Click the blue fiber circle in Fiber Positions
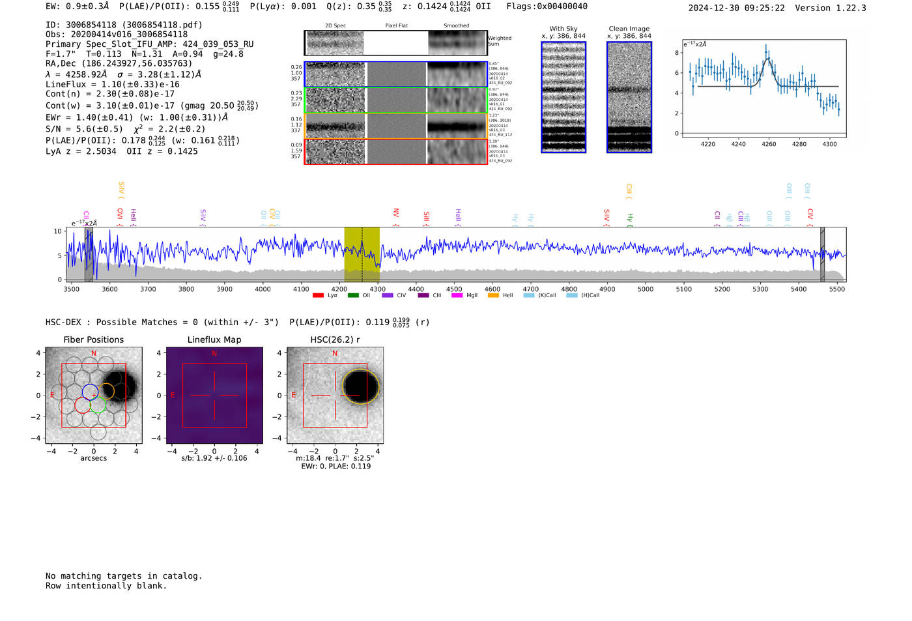The image size is (912, 621). point(90,392)
